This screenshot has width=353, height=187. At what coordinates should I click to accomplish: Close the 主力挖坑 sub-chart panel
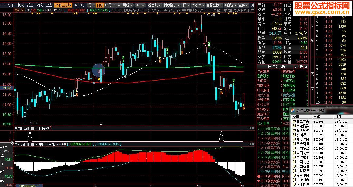tap(253, 128)
